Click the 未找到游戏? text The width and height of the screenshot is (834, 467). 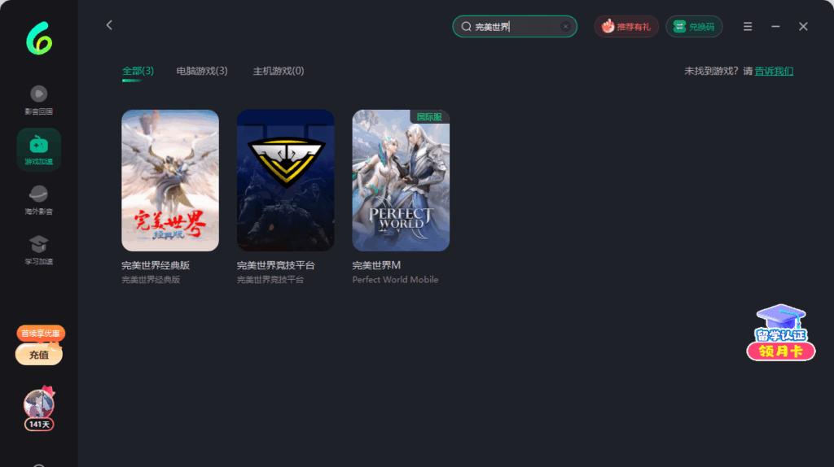click(x=711, y=72)
